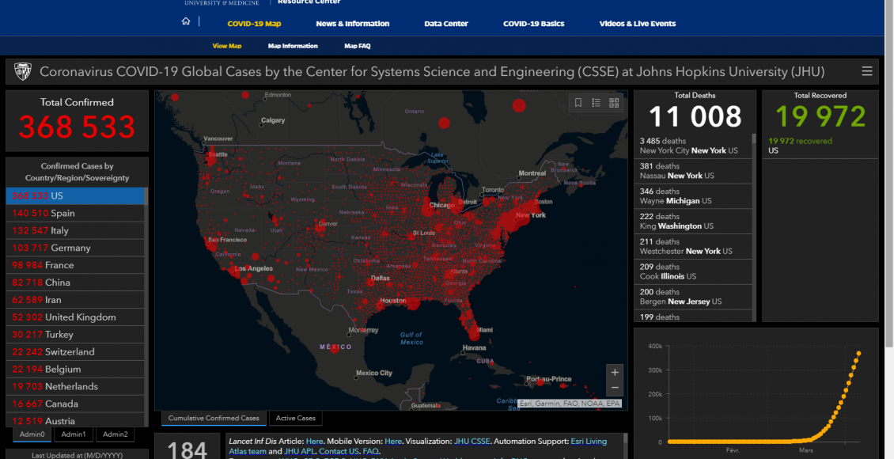Show the map legend icon

(596, 103)
